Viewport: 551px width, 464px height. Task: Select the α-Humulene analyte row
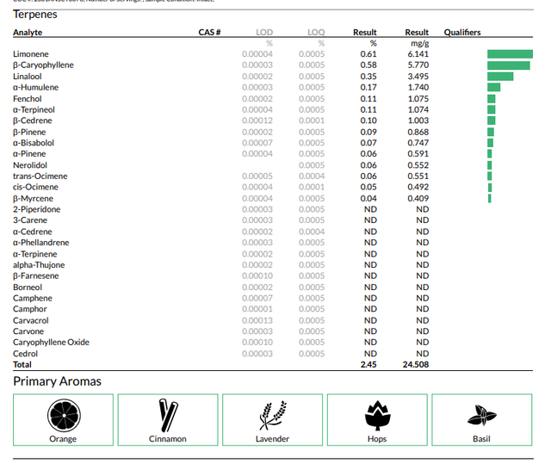[273, 88]
